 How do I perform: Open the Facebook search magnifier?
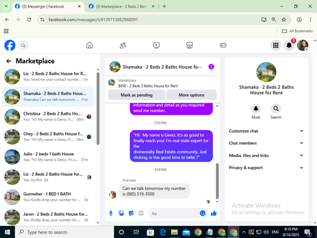tap(23, 45)
